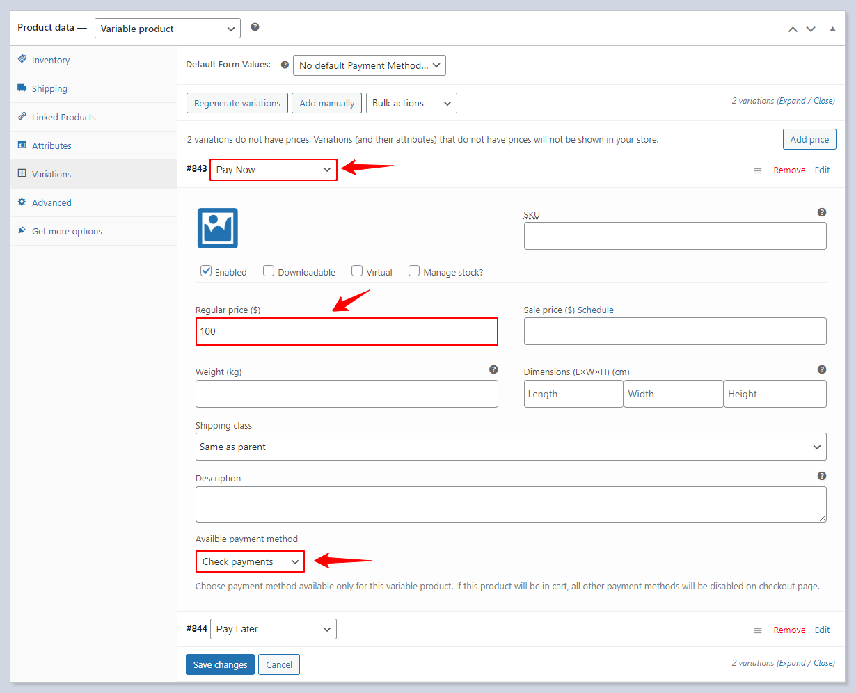Image resolution: width=856 pixels, height=693 pixels.
Task: Click drag handle icon for variation #844
Action: point(758,630)
